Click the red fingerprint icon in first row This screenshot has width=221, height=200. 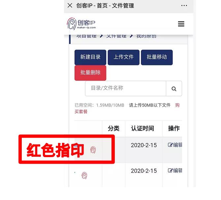click(93, 150)
